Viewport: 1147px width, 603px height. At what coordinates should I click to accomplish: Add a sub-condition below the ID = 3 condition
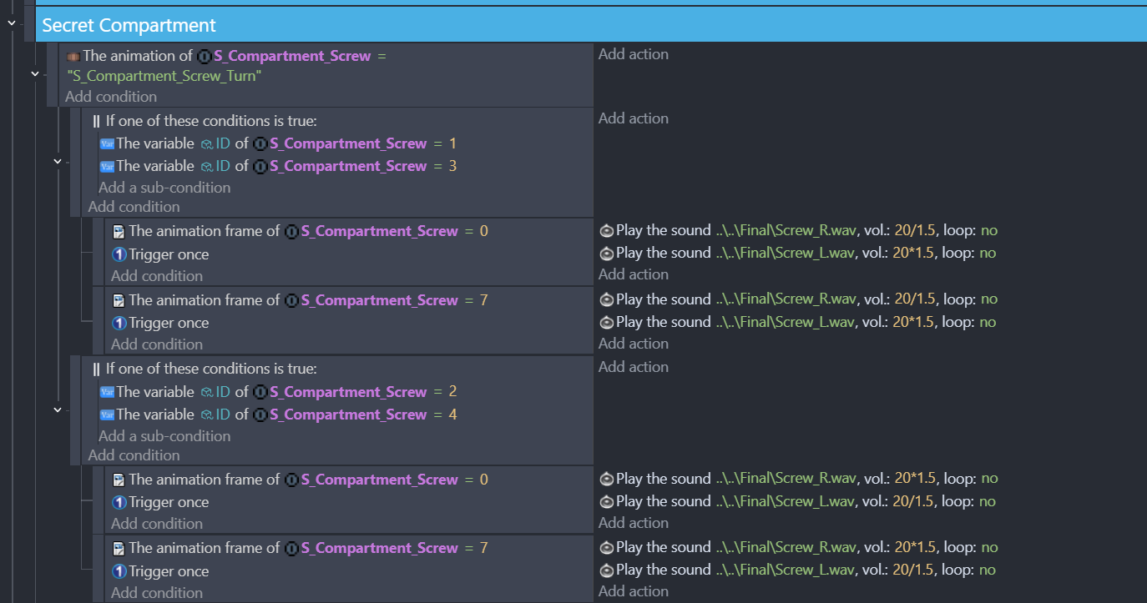pos(164,188)
